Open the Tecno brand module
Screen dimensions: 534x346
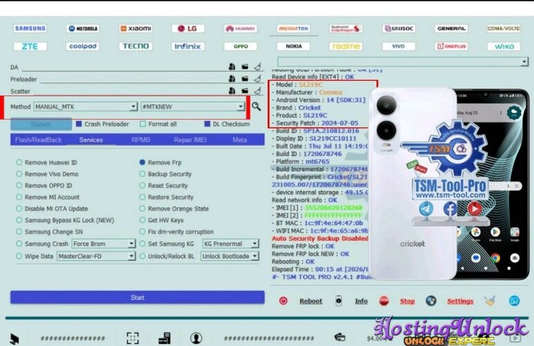pyautogui.click(x=136, y=46)
